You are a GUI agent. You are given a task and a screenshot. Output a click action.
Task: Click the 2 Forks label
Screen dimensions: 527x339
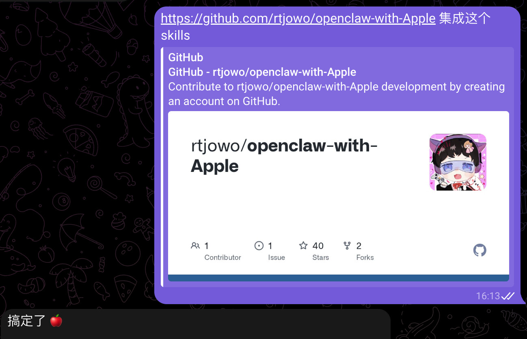tap(365, 251)
